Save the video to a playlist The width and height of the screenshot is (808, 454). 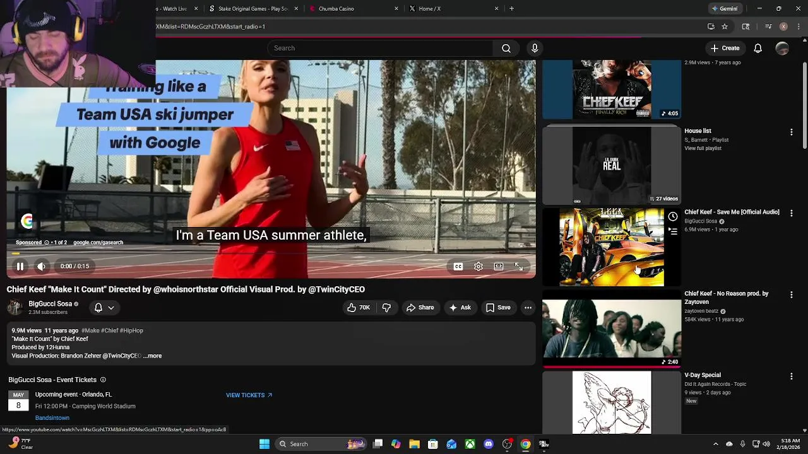[498, 308]
